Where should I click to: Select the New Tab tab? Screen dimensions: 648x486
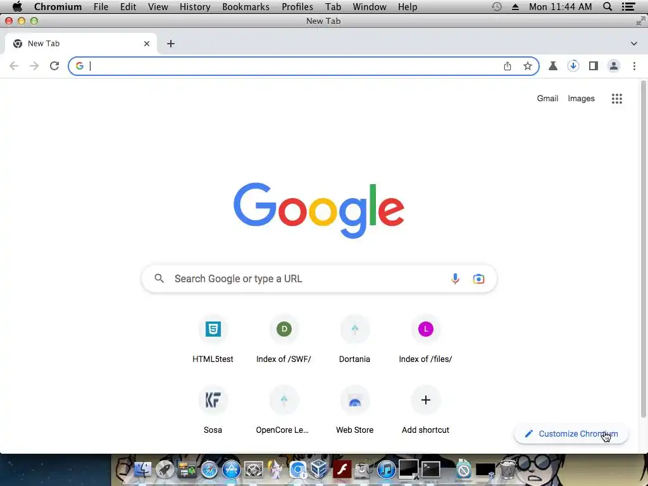[81, 44]
